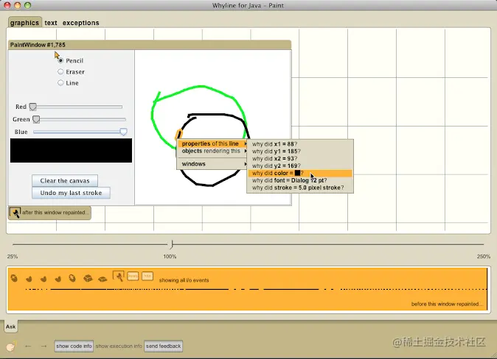Image resolution: width=497 pixels, height=359 pixels.
Task: Click the first keyboard-event icon in timeline toolbar
Action: (14, 278)
